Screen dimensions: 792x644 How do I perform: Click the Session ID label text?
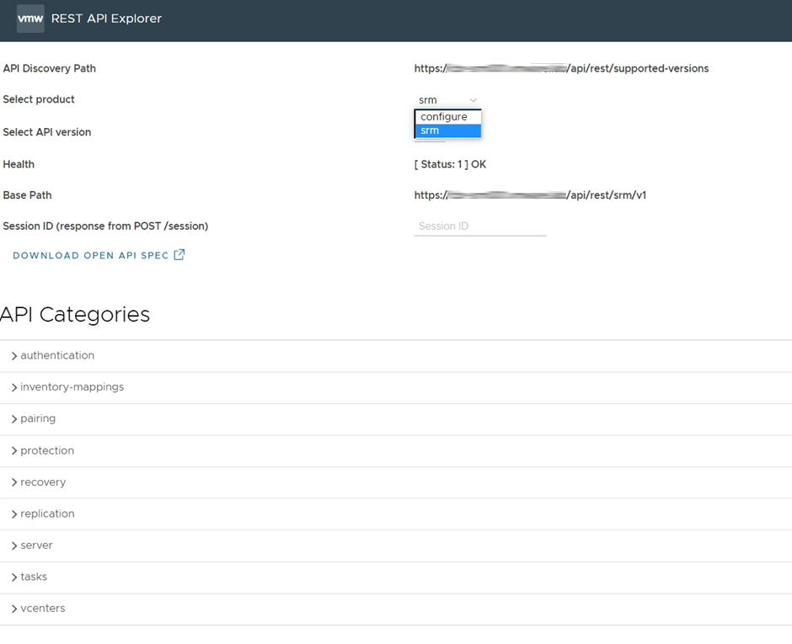click(105, 226)
